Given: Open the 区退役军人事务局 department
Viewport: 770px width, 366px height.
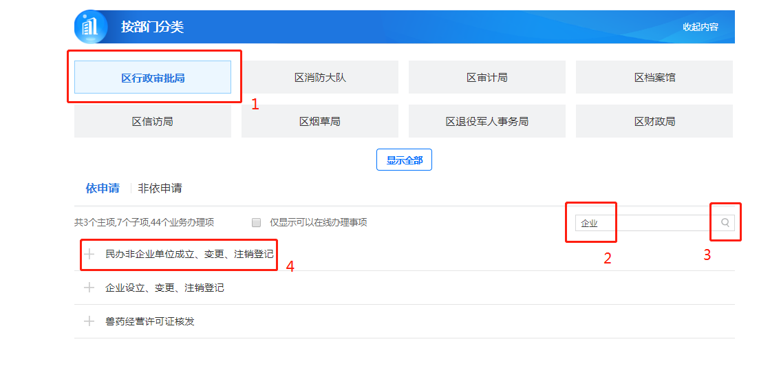Looking at the screenshot, I should pos(486,122).
